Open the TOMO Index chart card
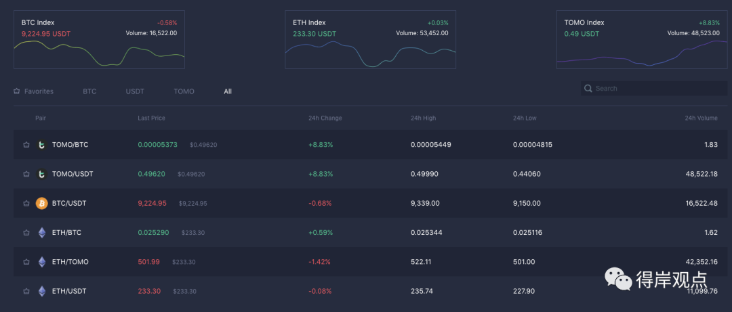 coord(642,40)
